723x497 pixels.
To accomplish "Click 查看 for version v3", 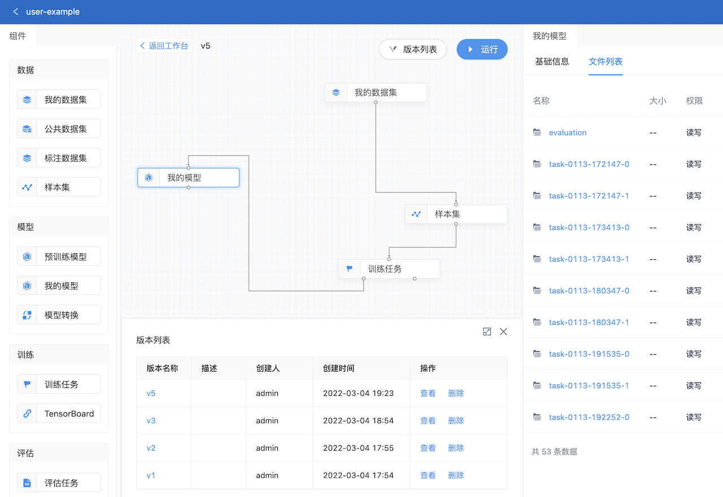I will pyautogui.click(x=428, y=421).
